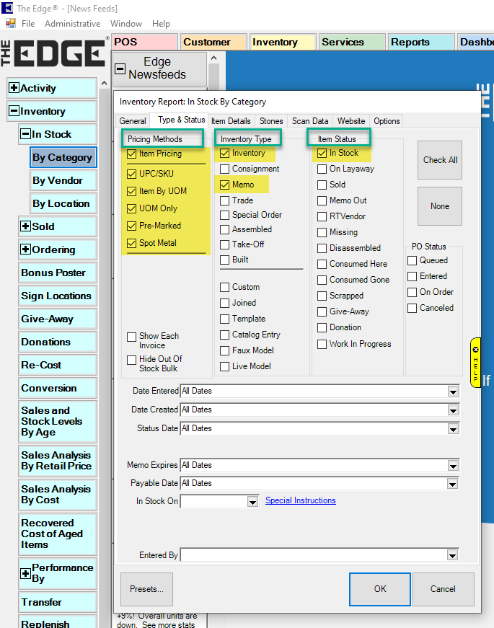Click the app icon beside File menu
Screen dimensions: 494x628
[10, 24]
